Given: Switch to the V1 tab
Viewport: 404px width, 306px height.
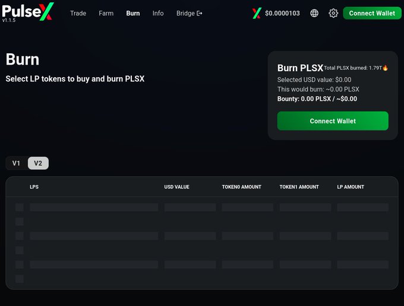Looking at the screenshot, I should pyautogui.click(x=16, y=163).
